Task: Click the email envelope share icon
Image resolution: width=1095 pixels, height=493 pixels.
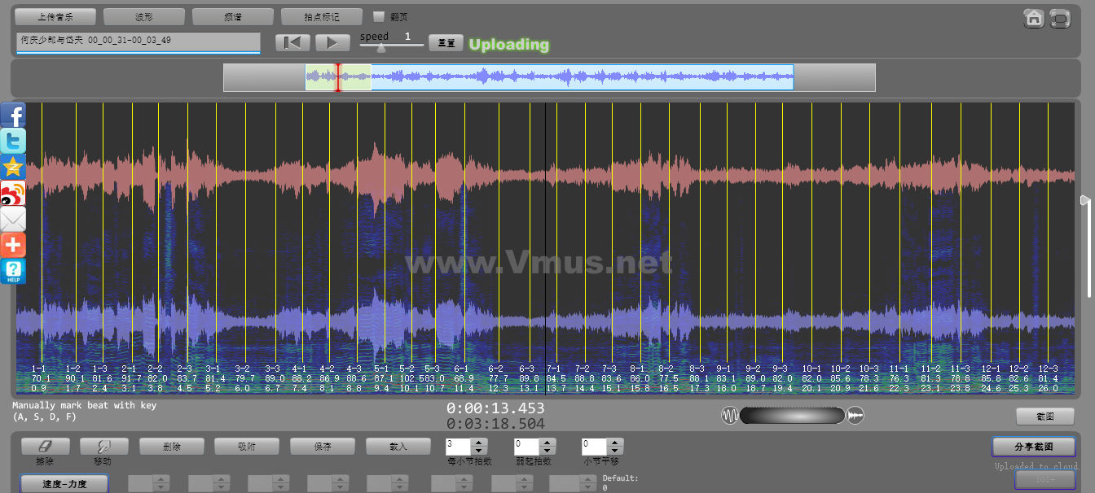Action: 13,219
